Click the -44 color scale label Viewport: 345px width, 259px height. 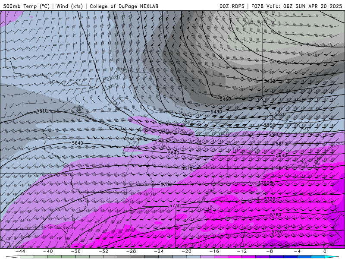tap(20, 251)
